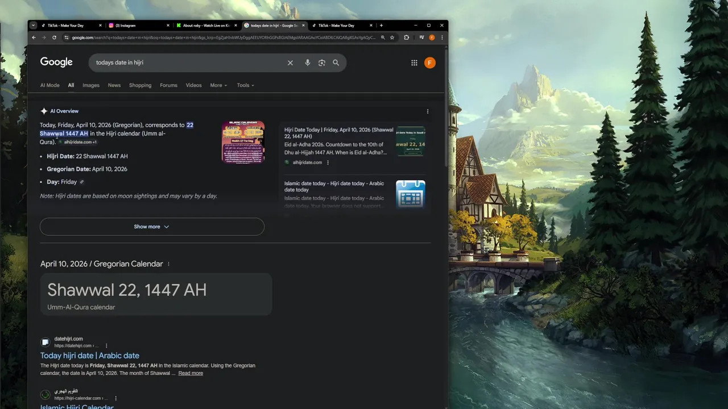Expand the More search filter dropdown
The height and width of the screenshot is (409, 728).
coord(218,85)
